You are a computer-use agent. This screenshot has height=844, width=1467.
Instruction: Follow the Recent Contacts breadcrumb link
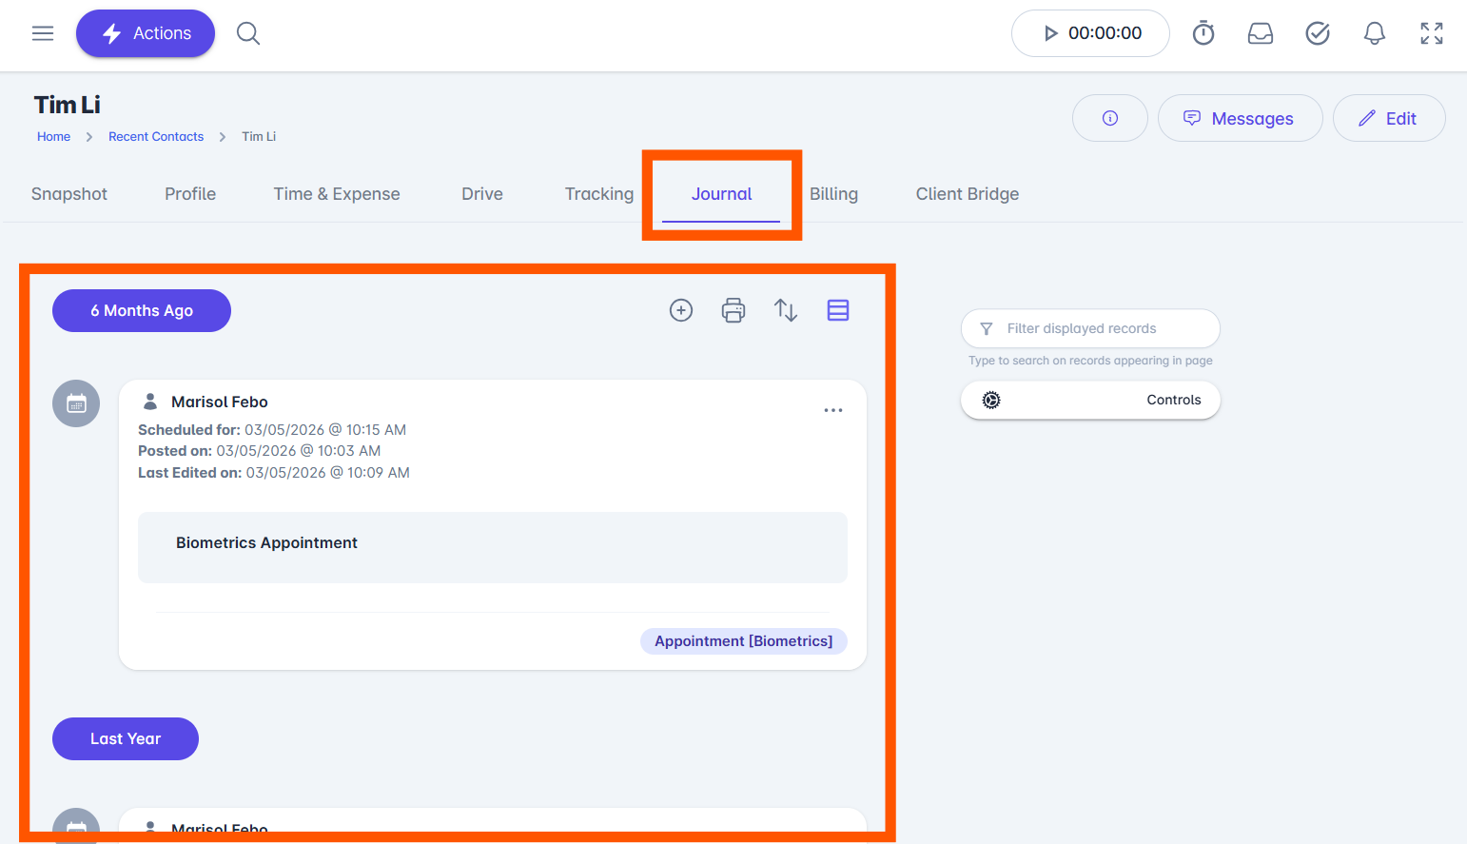tap(156, 137)
